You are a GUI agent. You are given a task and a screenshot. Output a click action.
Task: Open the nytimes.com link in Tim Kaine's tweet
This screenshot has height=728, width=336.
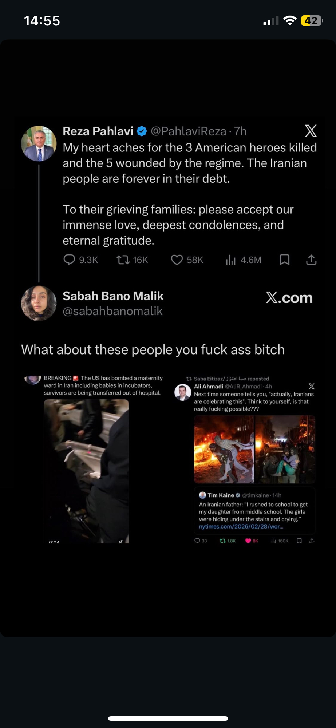click(241, 526)
